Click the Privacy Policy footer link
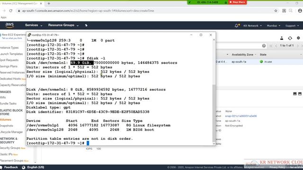This screenshot has height=170, width=303. point(277,167)
